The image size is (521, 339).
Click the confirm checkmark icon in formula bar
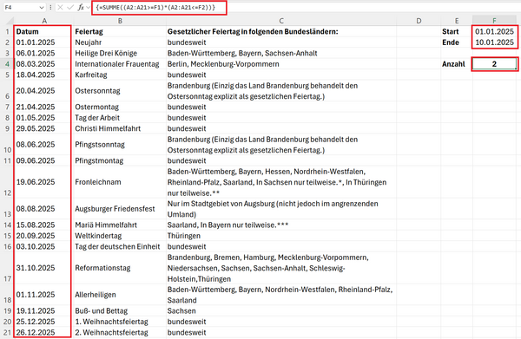tap(70, 7)
